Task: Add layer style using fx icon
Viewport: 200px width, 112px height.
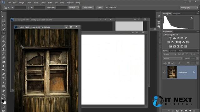Action: (173, 111)
